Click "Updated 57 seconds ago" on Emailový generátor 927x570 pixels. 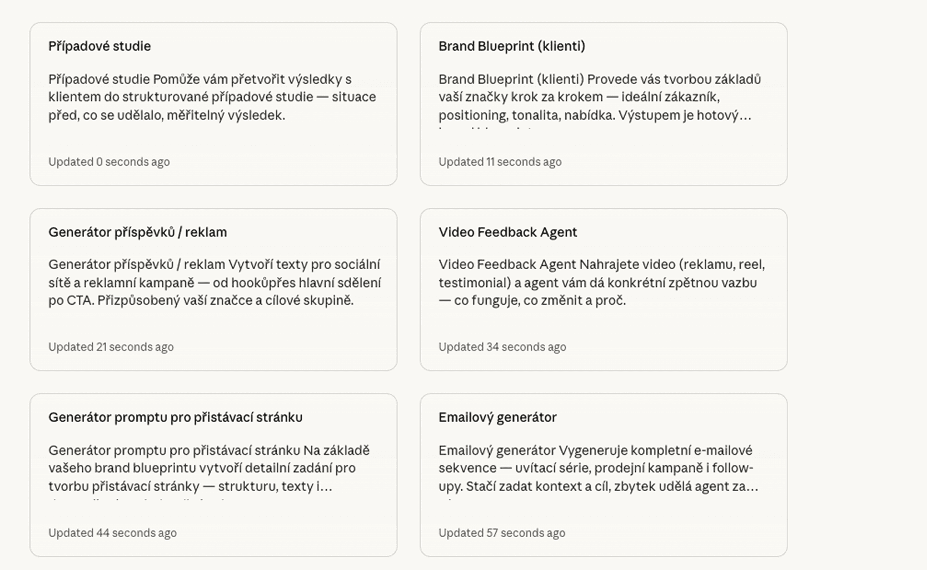502,532
